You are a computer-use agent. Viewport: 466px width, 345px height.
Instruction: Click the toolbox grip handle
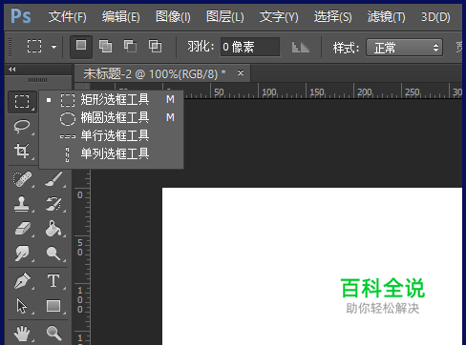[37, 80]
